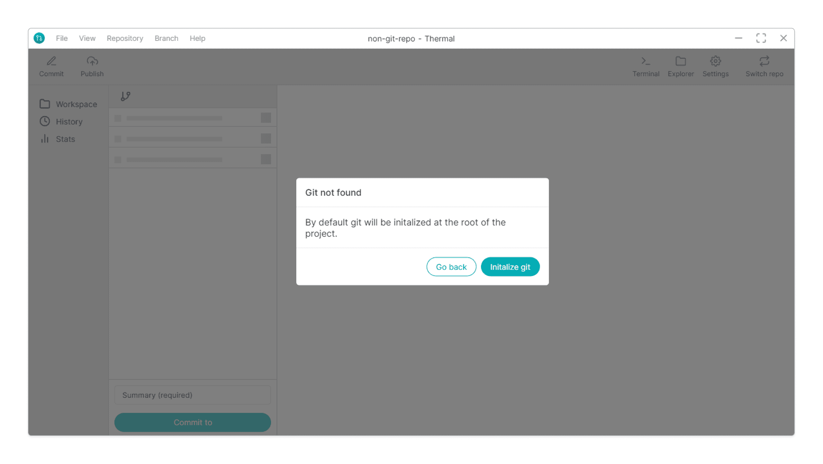This screenshot has height=464, width=823.
Task: Expand the Branch menu
Action: point(166,38)
